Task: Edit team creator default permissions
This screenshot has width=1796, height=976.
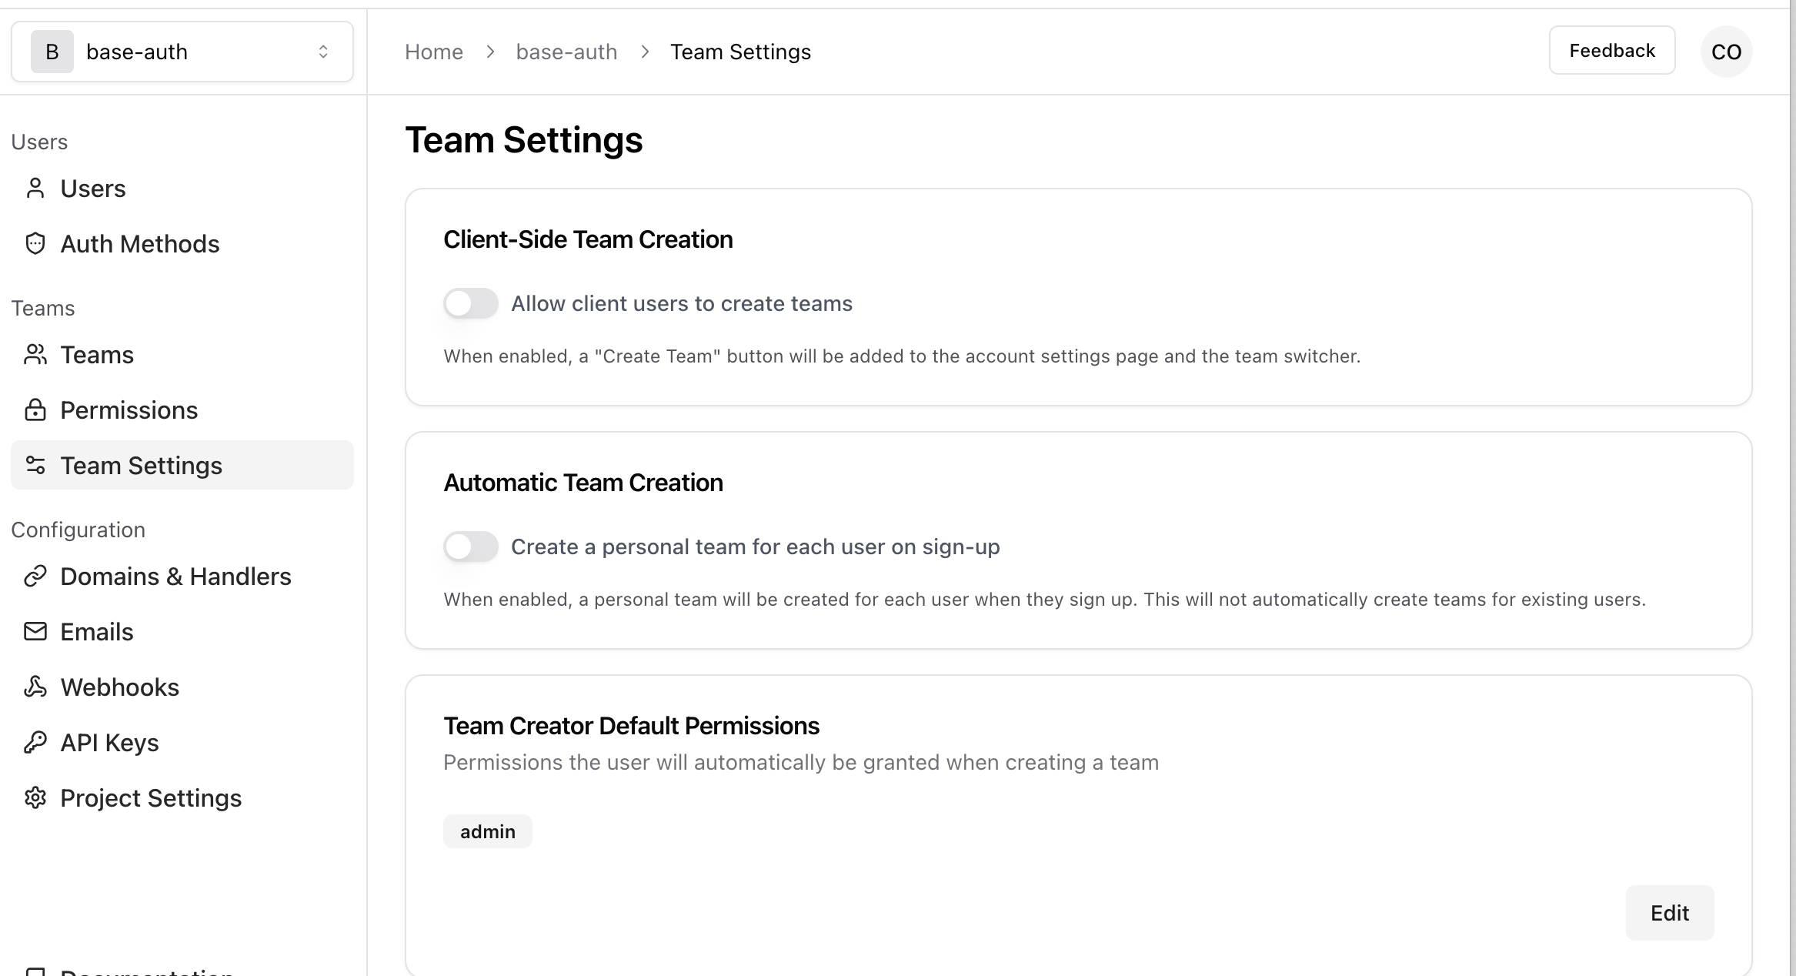Action: (x=1669, y=913)
